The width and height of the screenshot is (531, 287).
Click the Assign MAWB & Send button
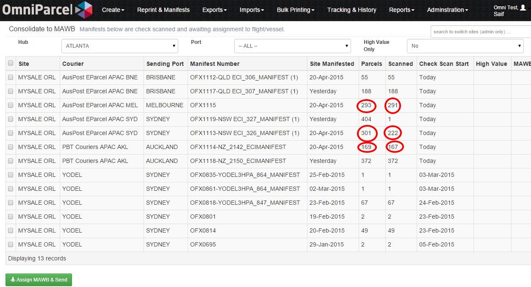pyautogui.click(x=39, y=279)
